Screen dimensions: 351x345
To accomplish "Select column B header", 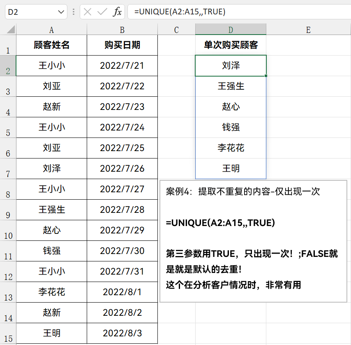I will [x=122, y=30].
